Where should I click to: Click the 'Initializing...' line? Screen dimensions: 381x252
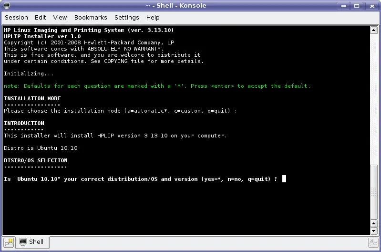(29, 73)
